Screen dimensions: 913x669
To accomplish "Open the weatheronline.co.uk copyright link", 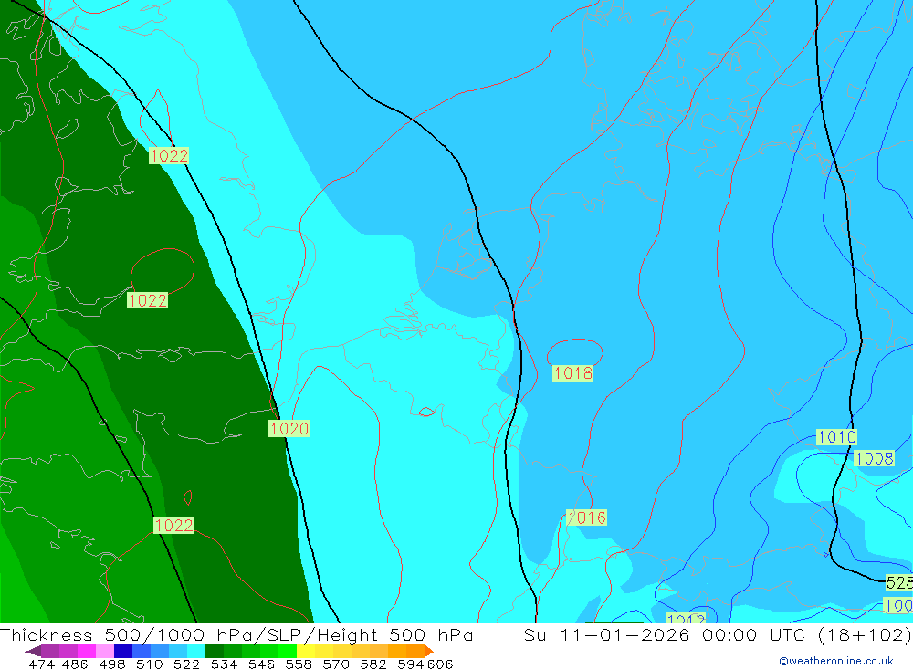I will 835,661.
